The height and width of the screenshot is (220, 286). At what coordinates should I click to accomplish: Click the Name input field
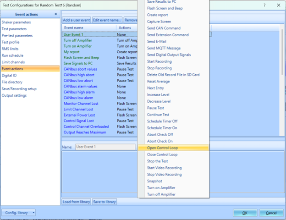pyautogui.click(x=105, y=147)
